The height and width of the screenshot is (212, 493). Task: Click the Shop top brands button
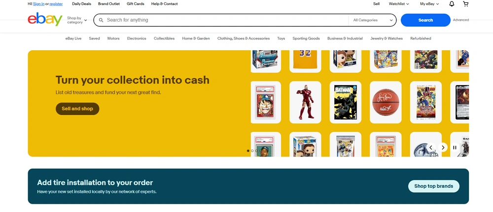coord(433,186)
